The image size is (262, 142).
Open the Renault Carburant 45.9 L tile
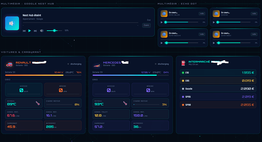click(24, 125)
